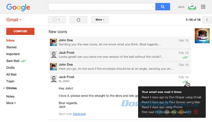Viewport: 212px width, 122px height.
Task: Open the More toolbar dropdown
Action: 100,20
